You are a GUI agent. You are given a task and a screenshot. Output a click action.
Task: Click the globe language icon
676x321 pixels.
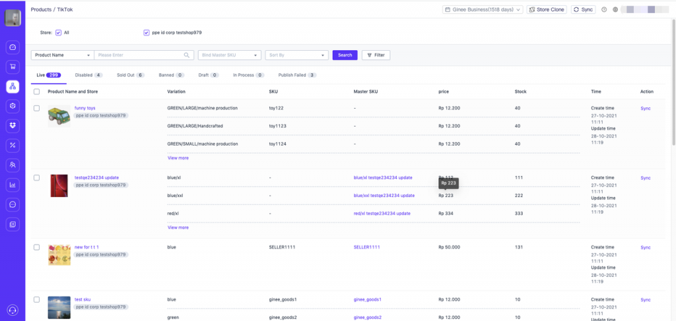coord(615,9)
